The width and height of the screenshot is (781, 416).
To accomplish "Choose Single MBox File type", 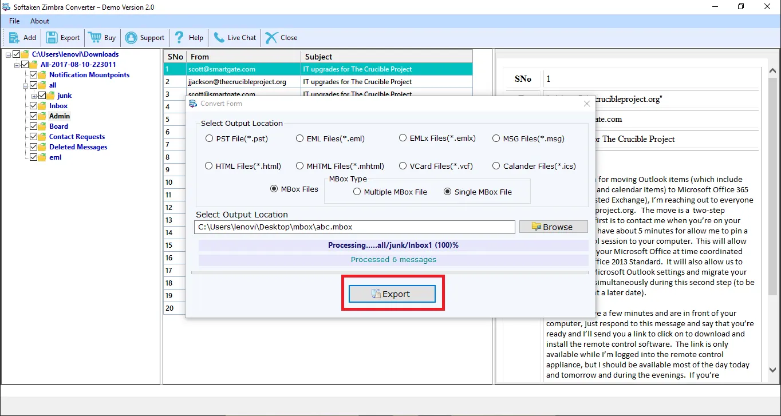I will [448, 192].
